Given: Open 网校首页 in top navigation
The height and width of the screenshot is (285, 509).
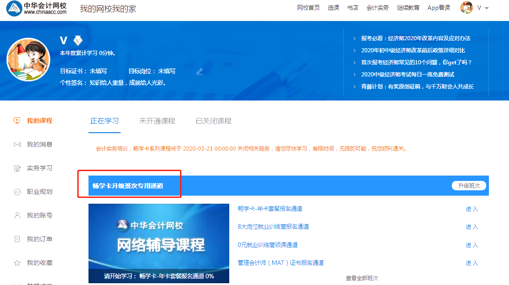Looking at the screenshot, I should (x=308, y=8).
